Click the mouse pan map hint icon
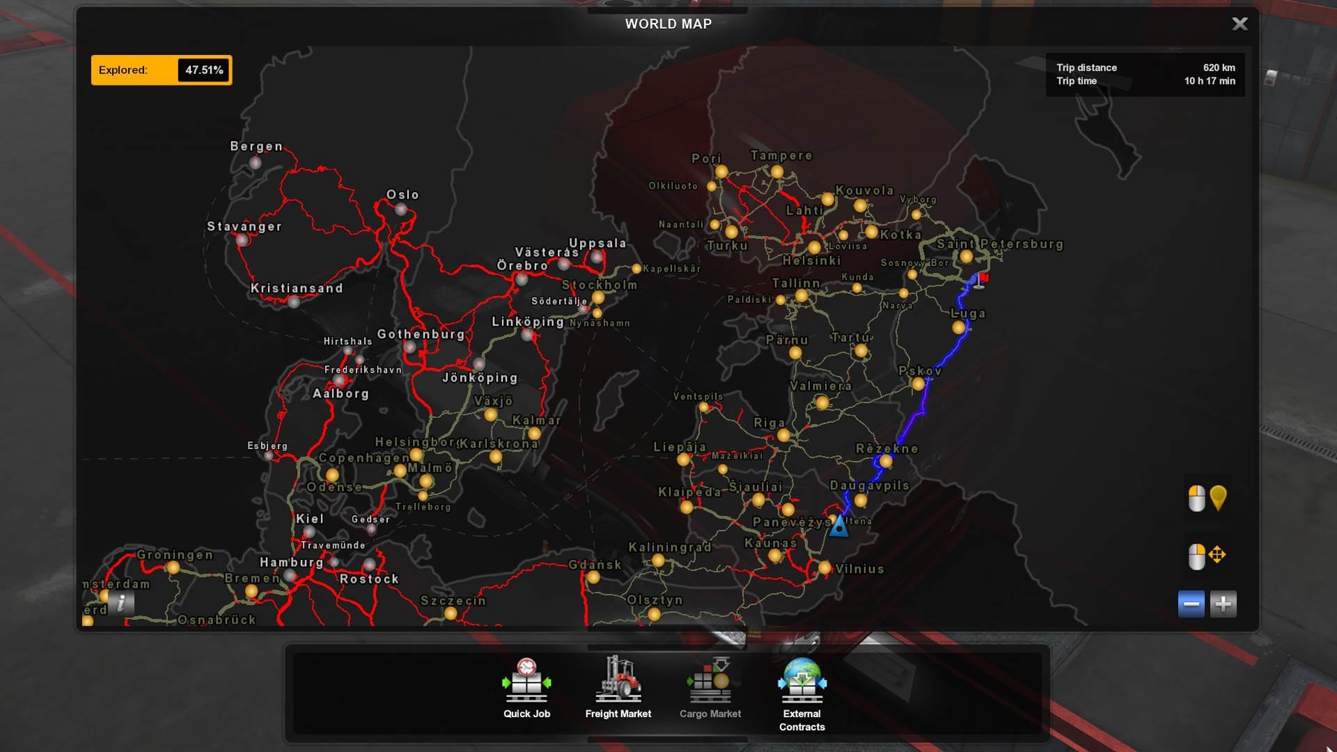The width and height of the screenshot is (1337, 752). (x=1207, y=555)
